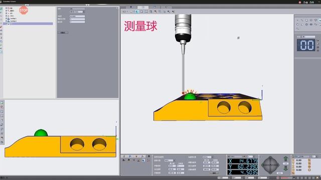Toggle checkbox of the highlighted sphere row
This screenshot has width=321, height=180.
tap(7, 23)
